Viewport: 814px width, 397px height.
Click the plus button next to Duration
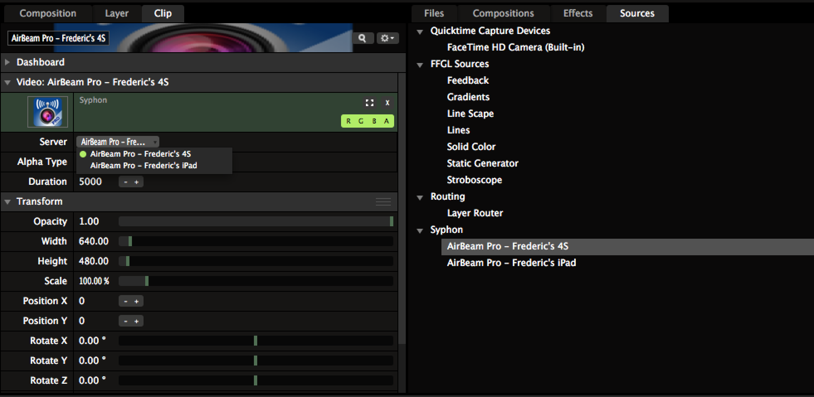(136, 182)
